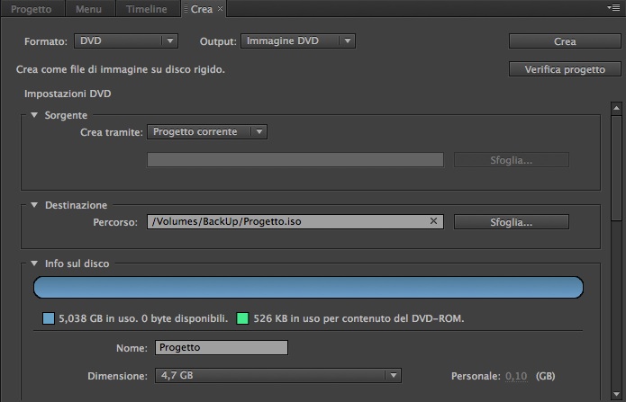The image size is (626, 402).
Task: Collapse the Destinazione section
Action: 34,205
